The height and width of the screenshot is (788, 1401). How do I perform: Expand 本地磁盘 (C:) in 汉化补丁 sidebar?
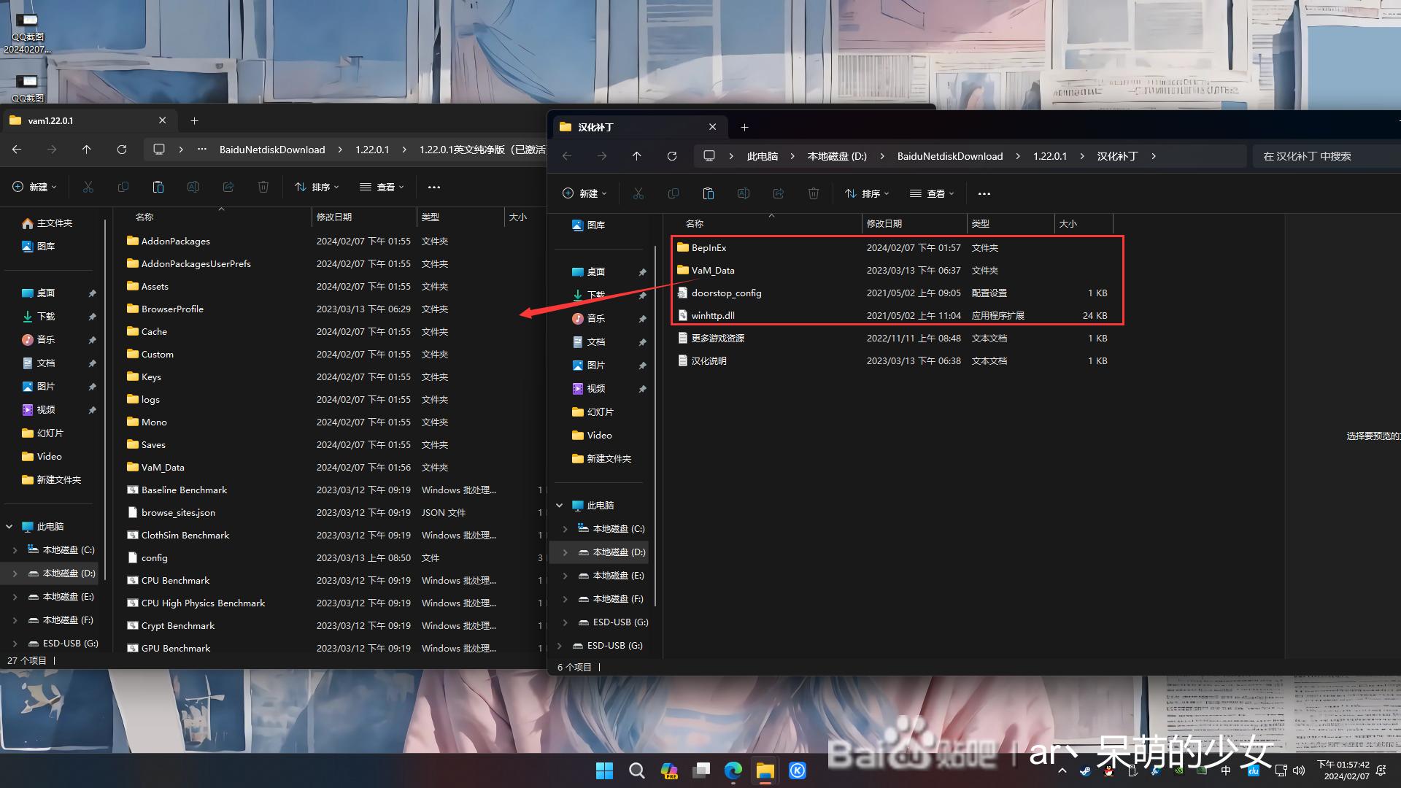[565, 529]
